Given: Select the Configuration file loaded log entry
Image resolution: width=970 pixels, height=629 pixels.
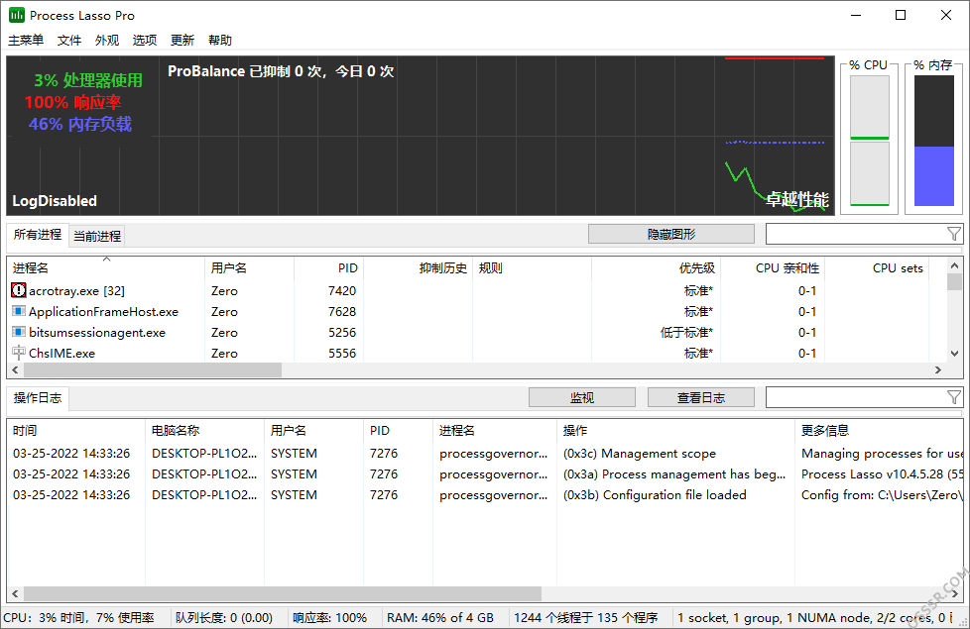Looking at the screenshot, I should (485, 495).
